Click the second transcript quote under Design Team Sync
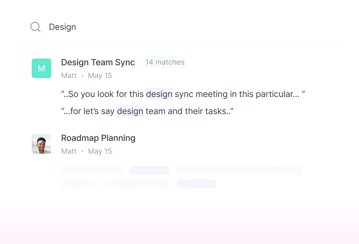The height and width of the screenshot is (244, 359). [147, 111]
